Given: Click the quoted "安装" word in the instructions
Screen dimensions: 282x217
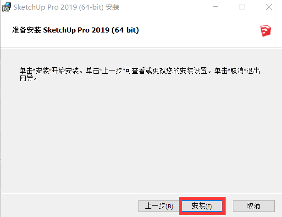Looking at the screenshot, I should 42,71.
